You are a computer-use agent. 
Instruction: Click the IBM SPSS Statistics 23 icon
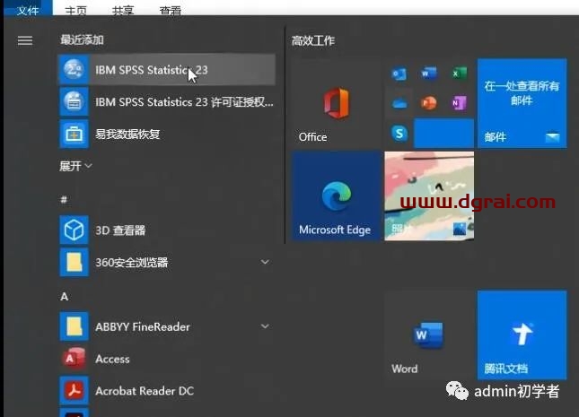(74, 69)
